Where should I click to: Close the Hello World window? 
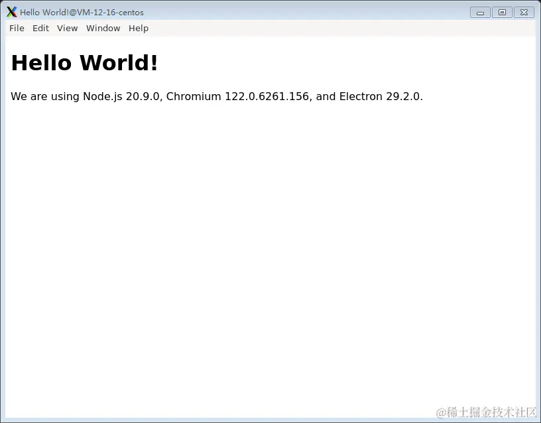click(524, 13)
